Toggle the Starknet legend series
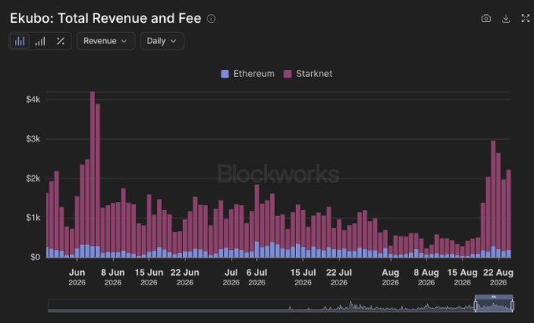 click(x=308, y=74)
